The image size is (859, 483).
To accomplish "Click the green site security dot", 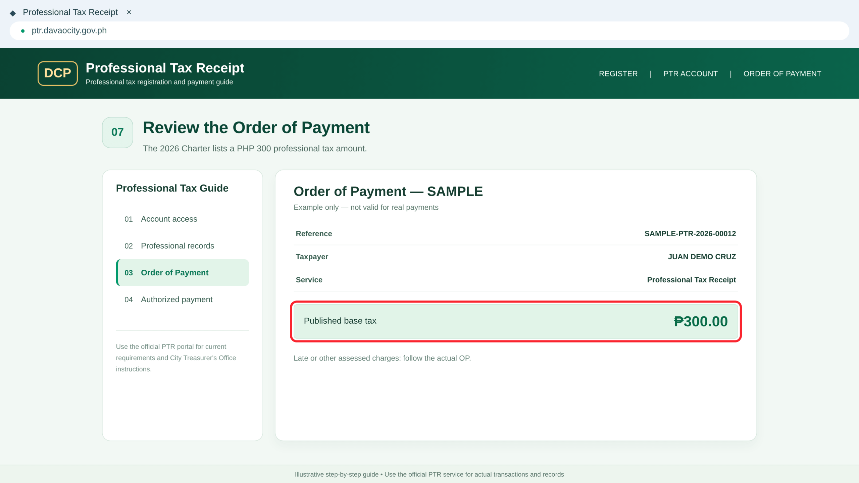I will [23, 31].
